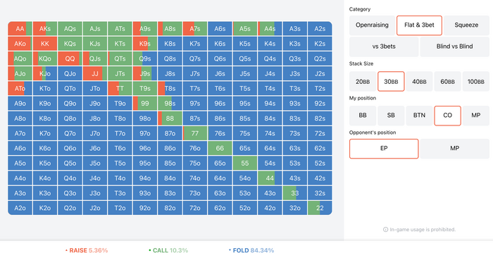Click the info icon near in-game usage
493x258 pixels.
coord(385,230)
